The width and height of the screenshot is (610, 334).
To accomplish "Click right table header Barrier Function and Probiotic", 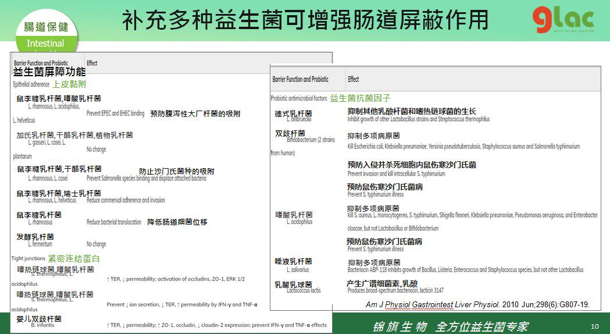I will [300, 79].
